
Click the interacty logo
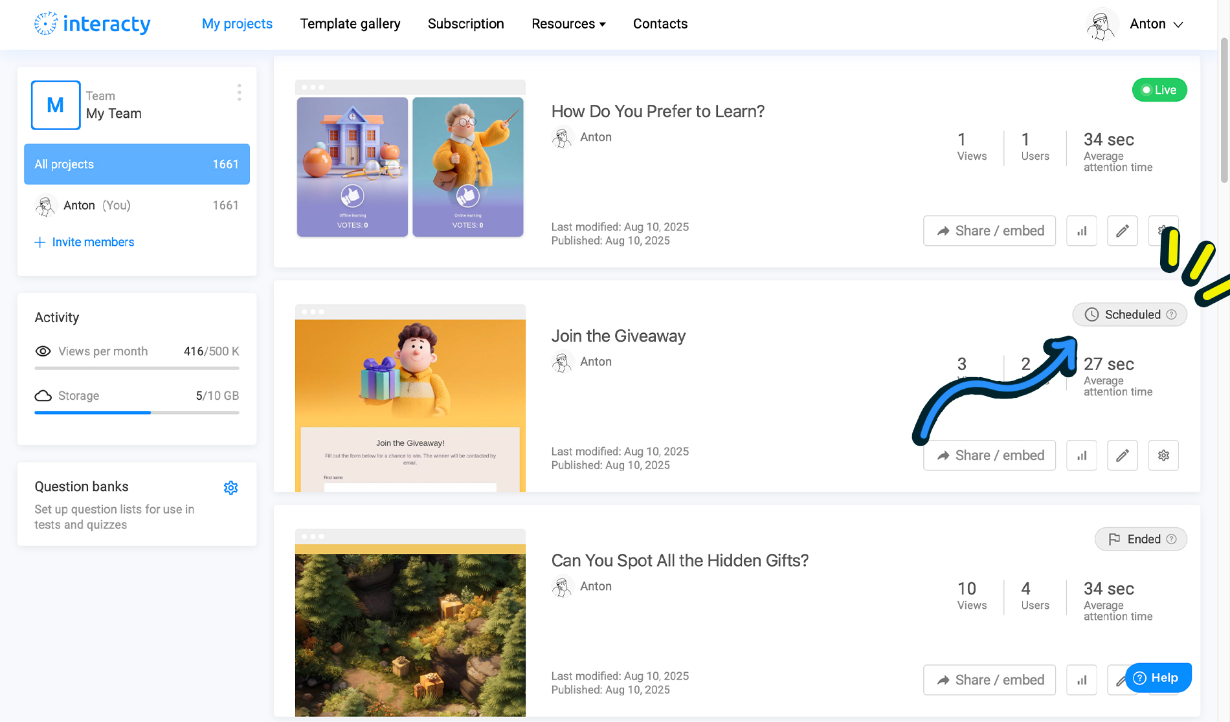92,24
